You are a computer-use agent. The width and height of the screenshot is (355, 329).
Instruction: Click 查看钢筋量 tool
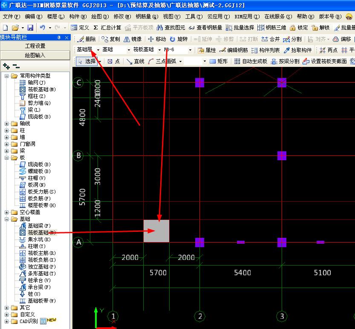pos(205,28)
